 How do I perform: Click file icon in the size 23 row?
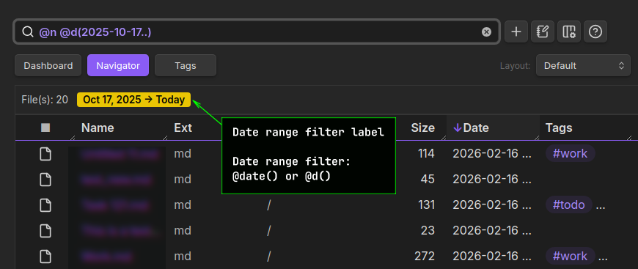click(45, 231)
